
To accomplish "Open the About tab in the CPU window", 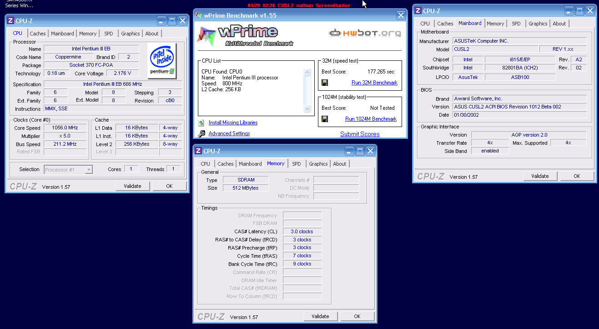I will [x=152, y=34].
